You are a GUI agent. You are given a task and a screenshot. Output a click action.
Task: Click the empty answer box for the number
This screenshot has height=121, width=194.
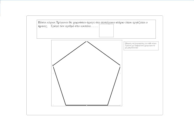tap(106, 31)
